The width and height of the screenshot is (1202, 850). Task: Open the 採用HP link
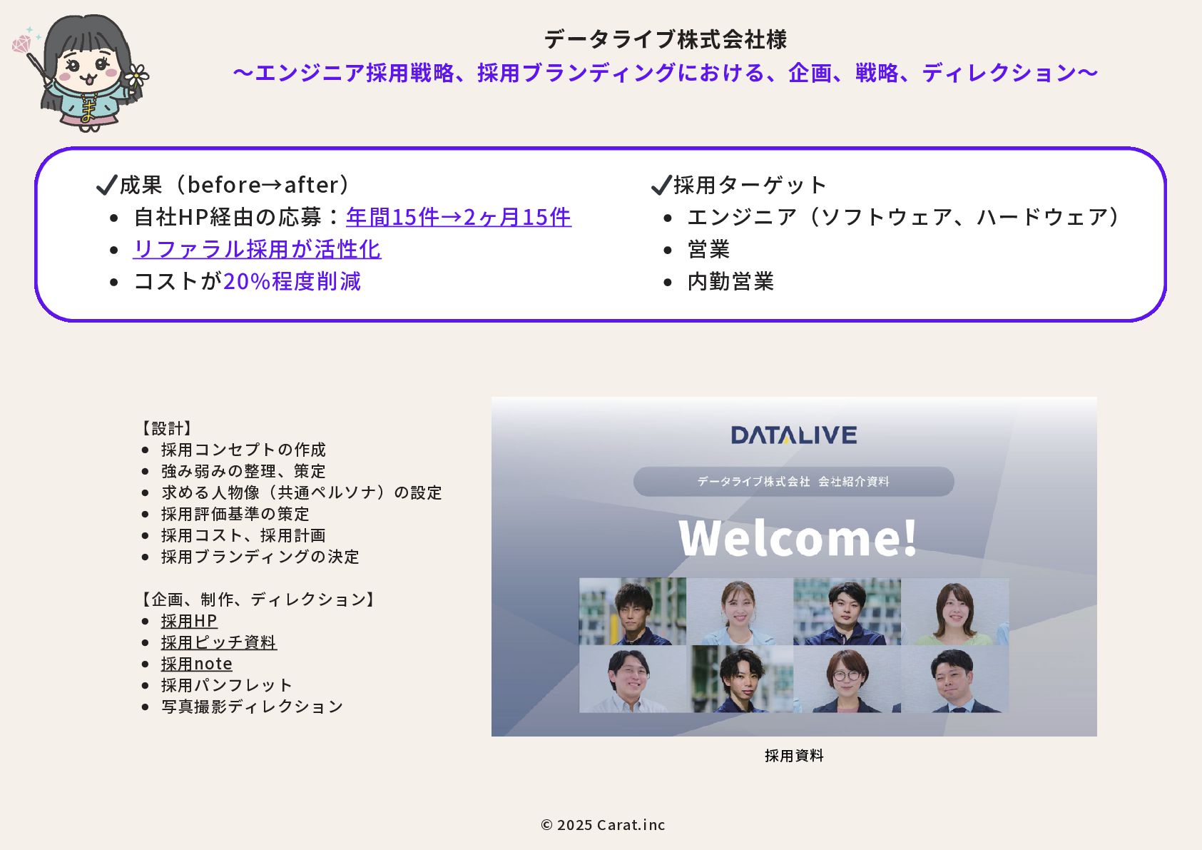(189, 621)
